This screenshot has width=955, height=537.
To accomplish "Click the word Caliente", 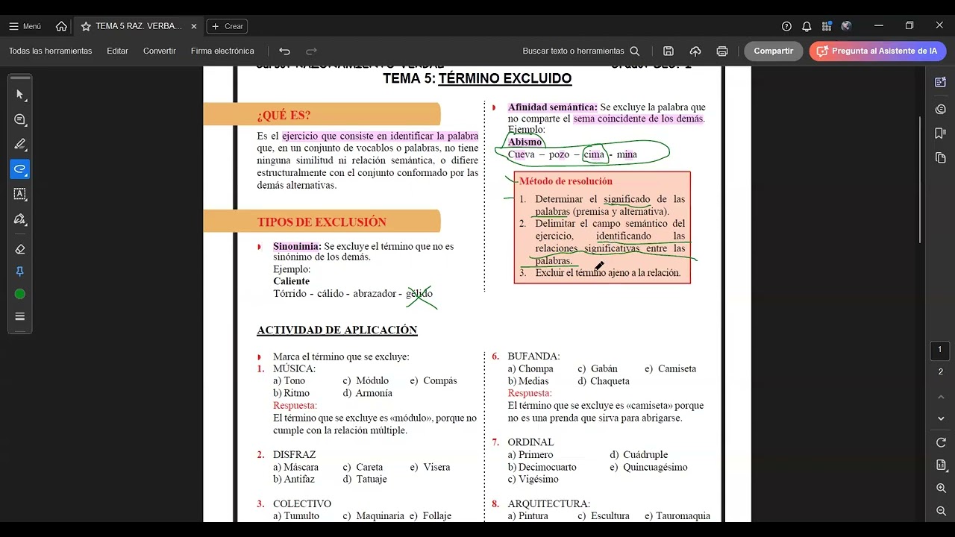I will click(291, 281).
